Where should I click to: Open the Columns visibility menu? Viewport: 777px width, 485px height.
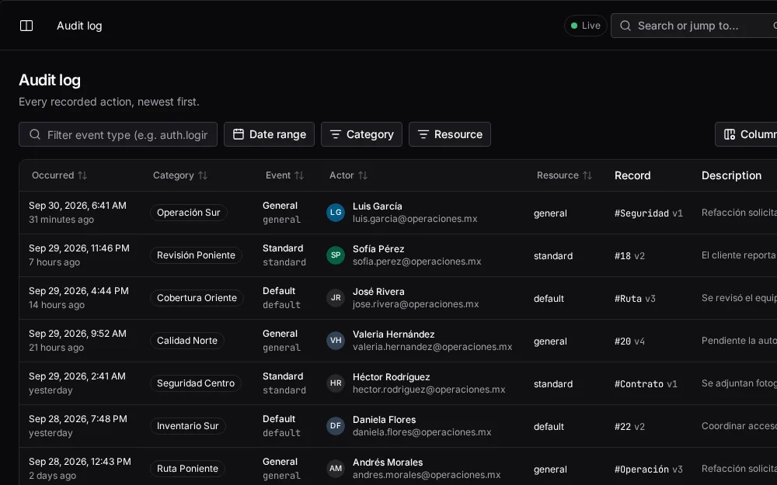click(x=746, y=134)
